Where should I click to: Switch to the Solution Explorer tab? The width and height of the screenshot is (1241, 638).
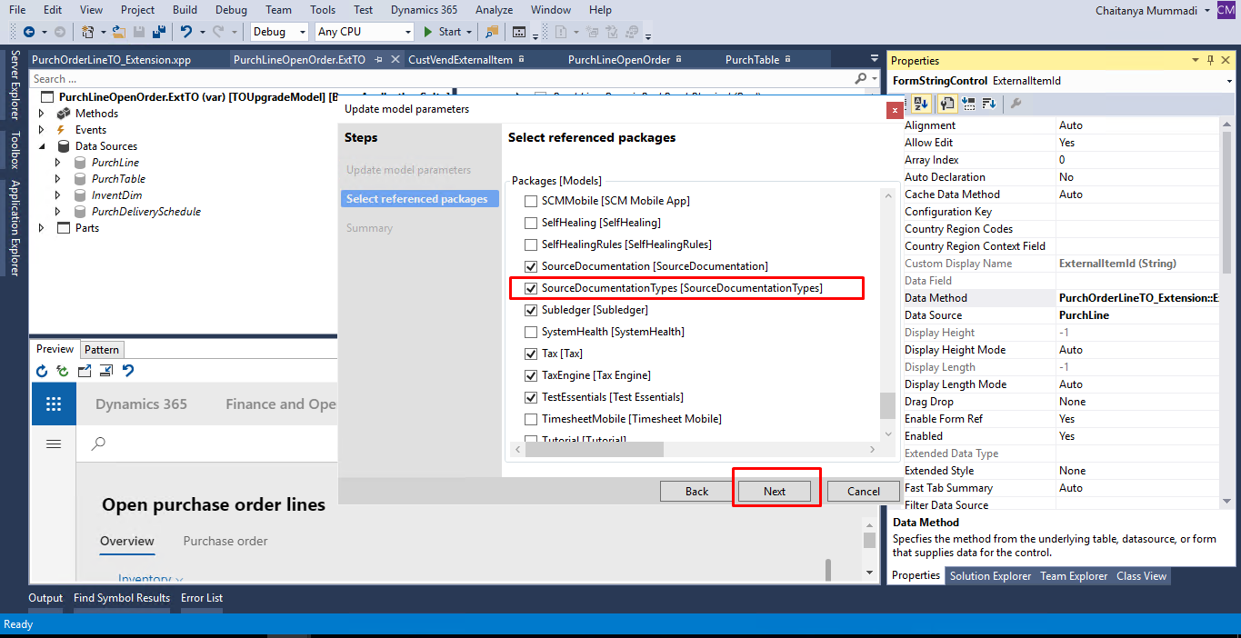(990, 576)
